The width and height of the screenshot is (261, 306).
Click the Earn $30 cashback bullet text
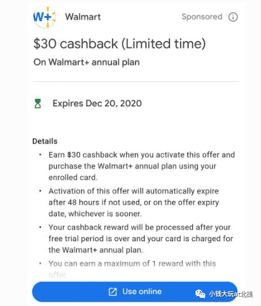142,166
